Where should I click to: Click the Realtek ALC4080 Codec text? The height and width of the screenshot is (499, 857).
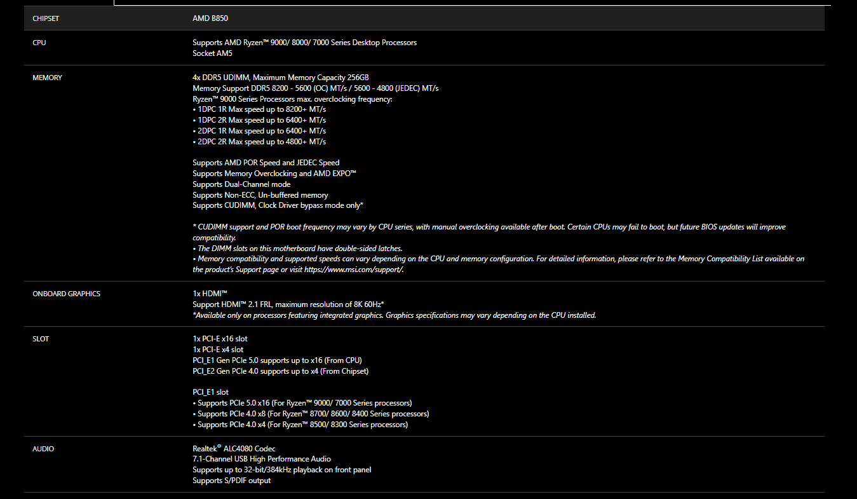[x=234, y=449]
